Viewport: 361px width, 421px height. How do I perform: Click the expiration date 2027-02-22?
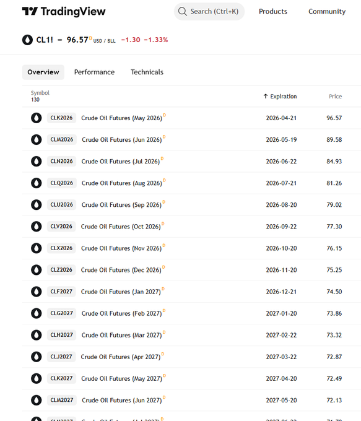coord(281,335)
